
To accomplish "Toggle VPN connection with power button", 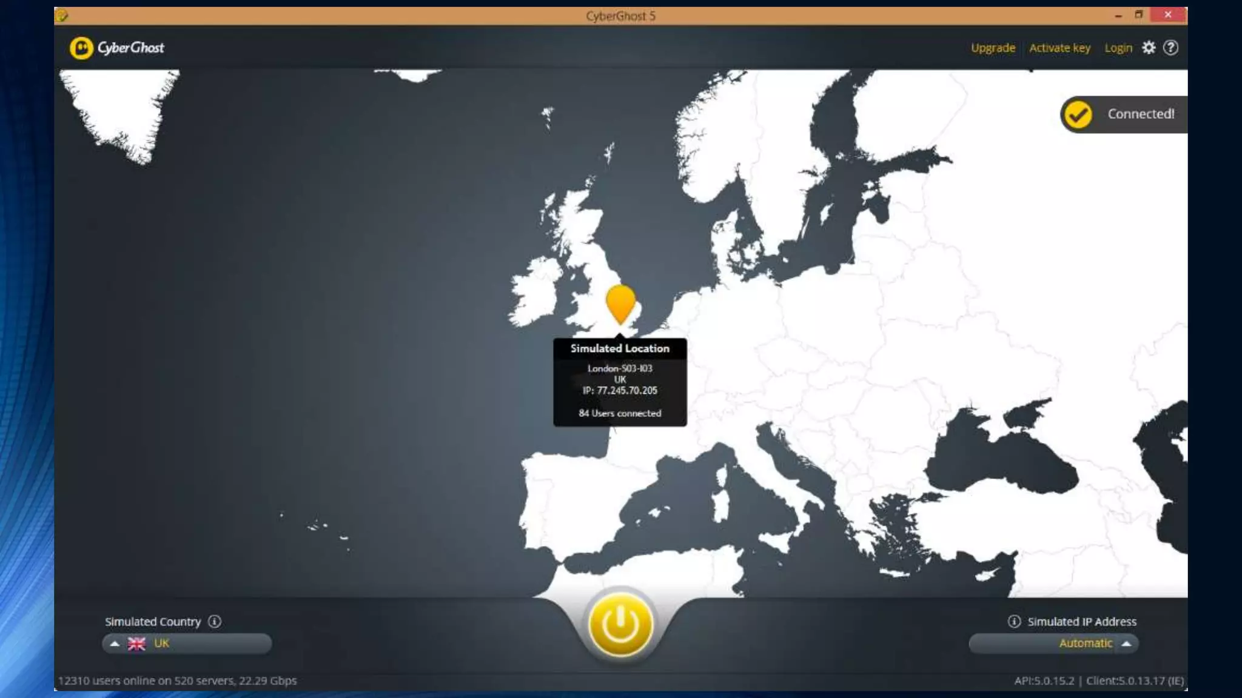I will tap(620, 625).
